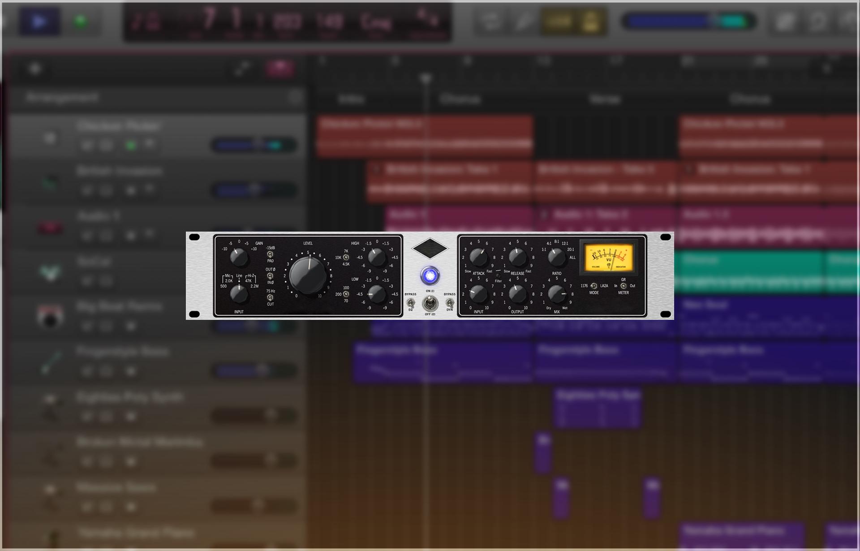Click the Play button in the transport bar
Viewport: 860px width, 551px height.
point(39,21)
